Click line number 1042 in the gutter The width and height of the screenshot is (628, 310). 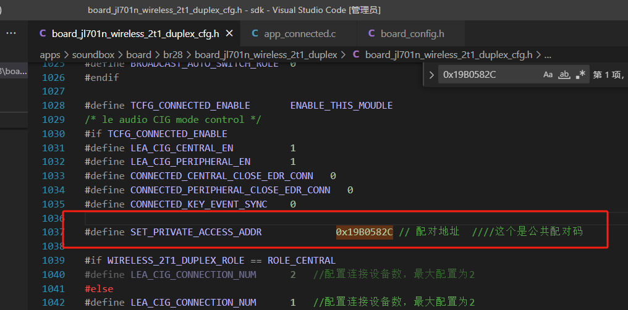[x=53, y=303]
